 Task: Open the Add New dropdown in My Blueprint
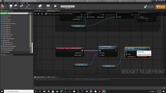click(x=4, y=13)
